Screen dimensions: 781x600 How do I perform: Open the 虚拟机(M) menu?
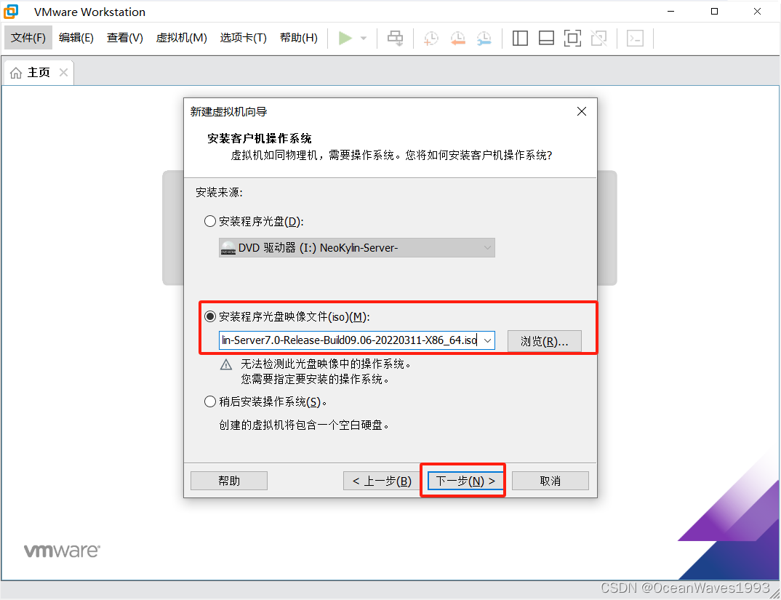181,38
